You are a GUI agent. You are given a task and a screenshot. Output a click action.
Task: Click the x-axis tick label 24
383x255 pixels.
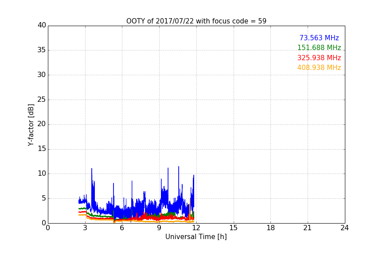pos(344,228)
